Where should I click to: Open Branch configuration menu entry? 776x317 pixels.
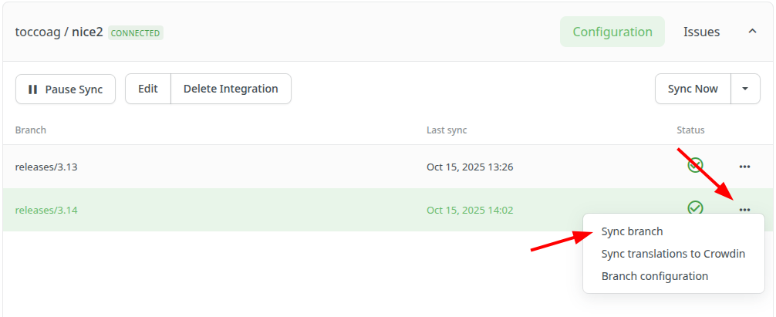point(654,276)
